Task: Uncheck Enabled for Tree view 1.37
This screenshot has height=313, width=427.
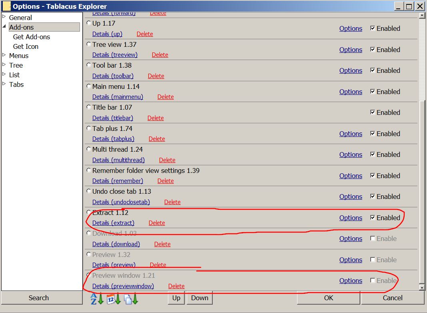Action: (373, 49)
